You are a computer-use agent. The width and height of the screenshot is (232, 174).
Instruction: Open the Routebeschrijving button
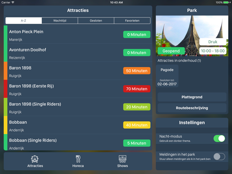192,108
